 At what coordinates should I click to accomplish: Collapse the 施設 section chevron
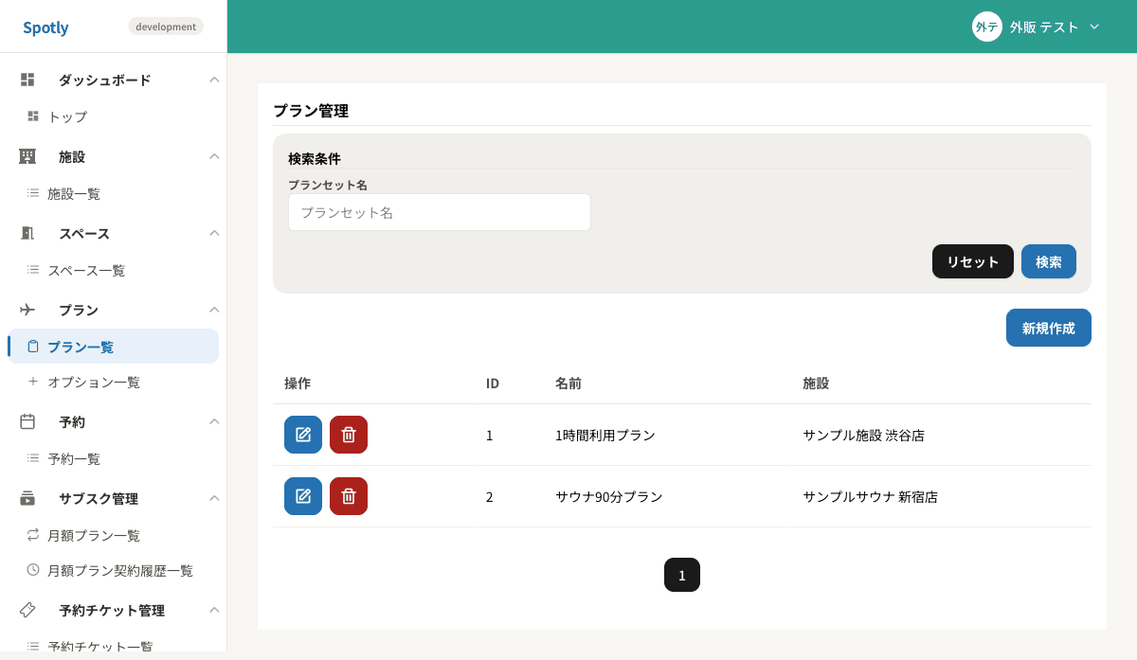tap(214, 156)
